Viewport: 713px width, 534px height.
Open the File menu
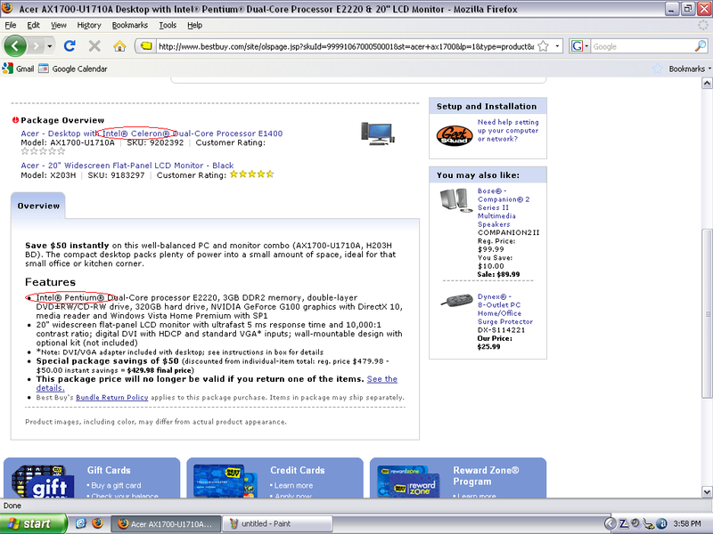(x=10, y=26)
